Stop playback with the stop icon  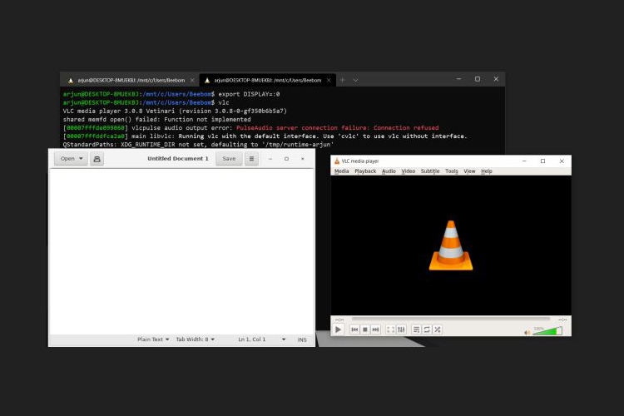[x=364, y=329]
